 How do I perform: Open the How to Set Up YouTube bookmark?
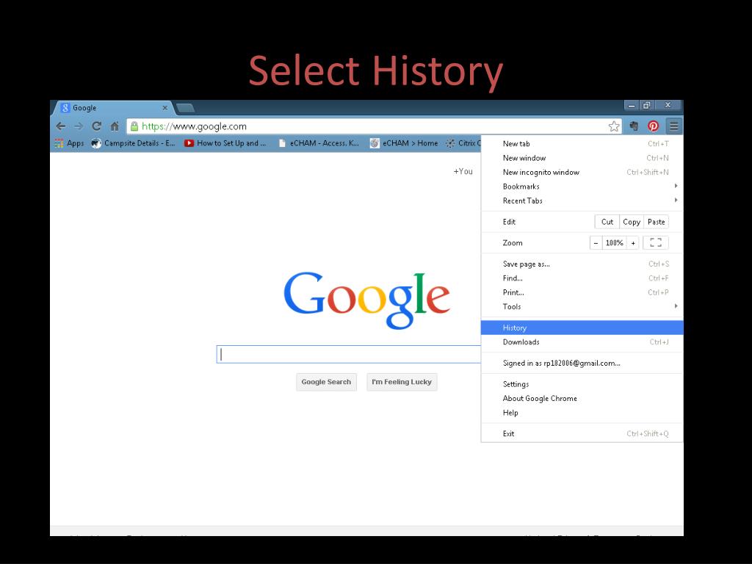(225, 143)
